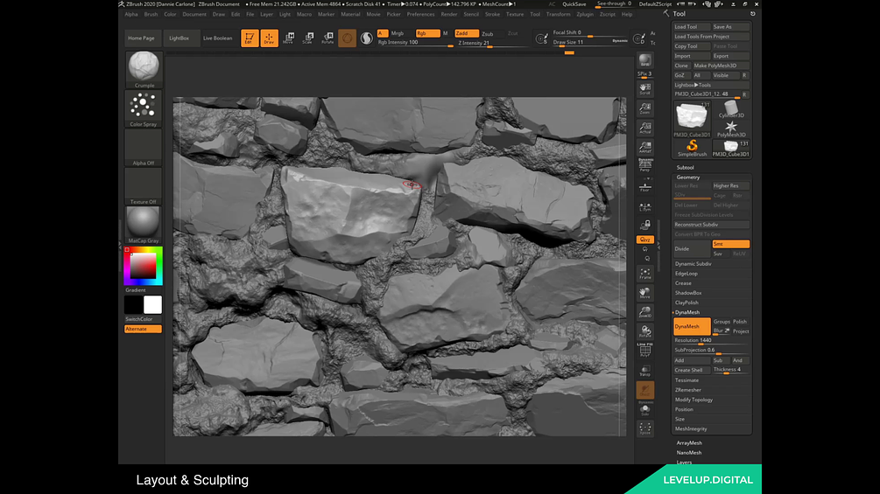This screenshot has height=494, width=880.
Task: Open the Brush menu
Action: (x=151, y=15)
